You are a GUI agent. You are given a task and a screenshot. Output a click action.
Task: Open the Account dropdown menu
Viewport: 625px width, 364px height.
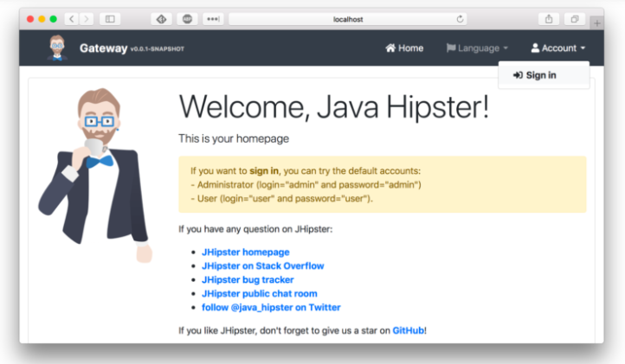coord(558,48)
